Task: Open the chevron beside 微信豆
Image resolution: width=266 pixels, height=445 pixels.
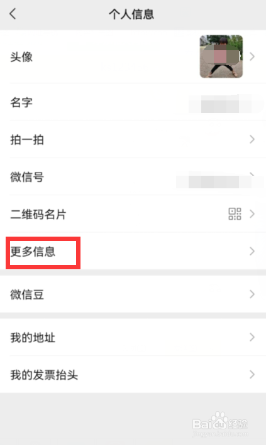Action: pos(252,294)
